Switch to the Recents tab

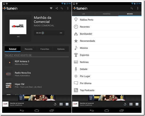pyautogui.click(x=29, y=49)
